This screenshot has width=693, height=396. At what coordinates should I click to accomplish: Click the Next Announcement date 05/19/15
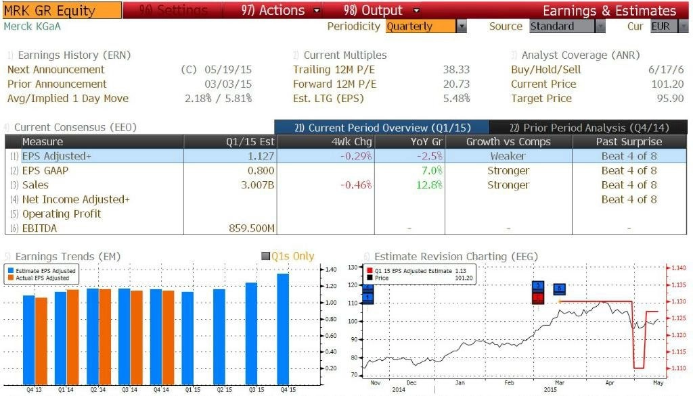coord(228,70)
